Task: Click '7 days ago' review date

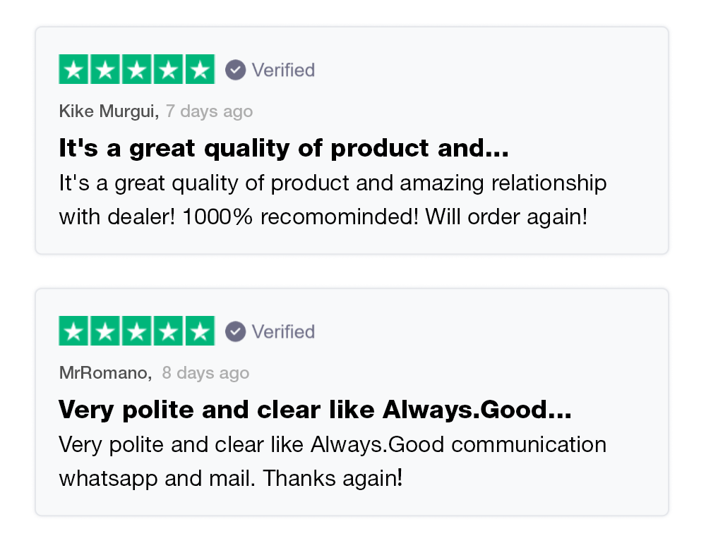Action: click(x=208, y=111)
